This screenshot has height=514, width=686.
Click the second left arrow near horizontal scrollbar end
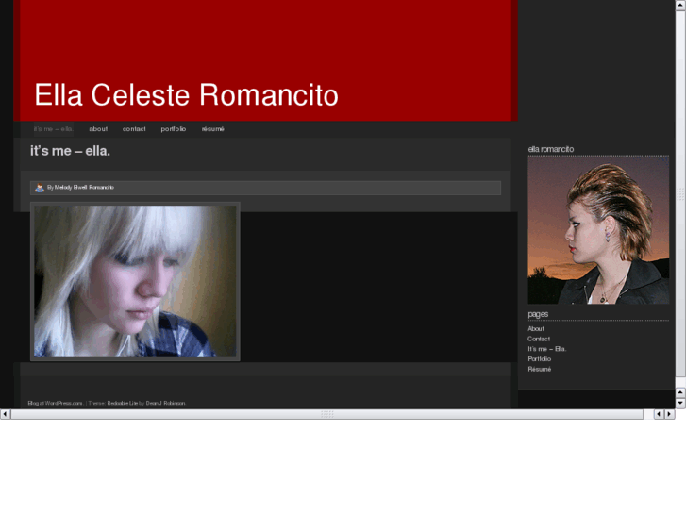click(x=659, y=414)
